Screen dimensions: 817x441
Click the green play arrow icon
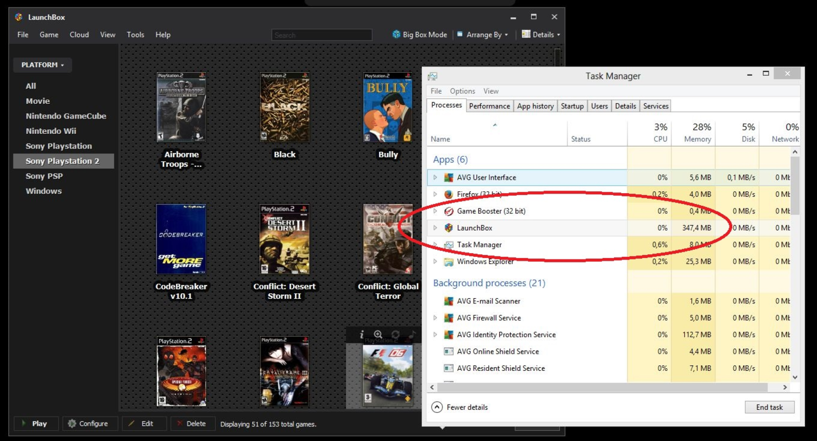pos(24,423)
